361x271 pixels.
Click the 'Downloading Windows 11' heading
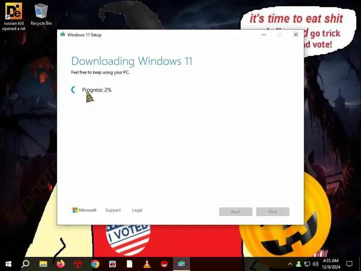pos(132,61)
